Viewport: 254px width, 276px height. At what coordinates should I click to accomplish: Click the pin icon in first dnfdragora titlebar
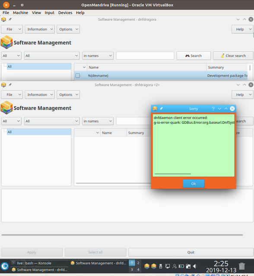(10, 19)
